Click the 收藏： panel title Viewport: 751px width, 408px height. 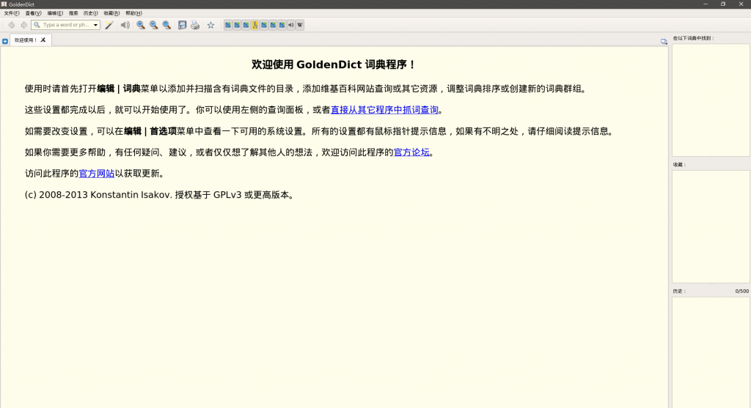(x=679, y=165)
